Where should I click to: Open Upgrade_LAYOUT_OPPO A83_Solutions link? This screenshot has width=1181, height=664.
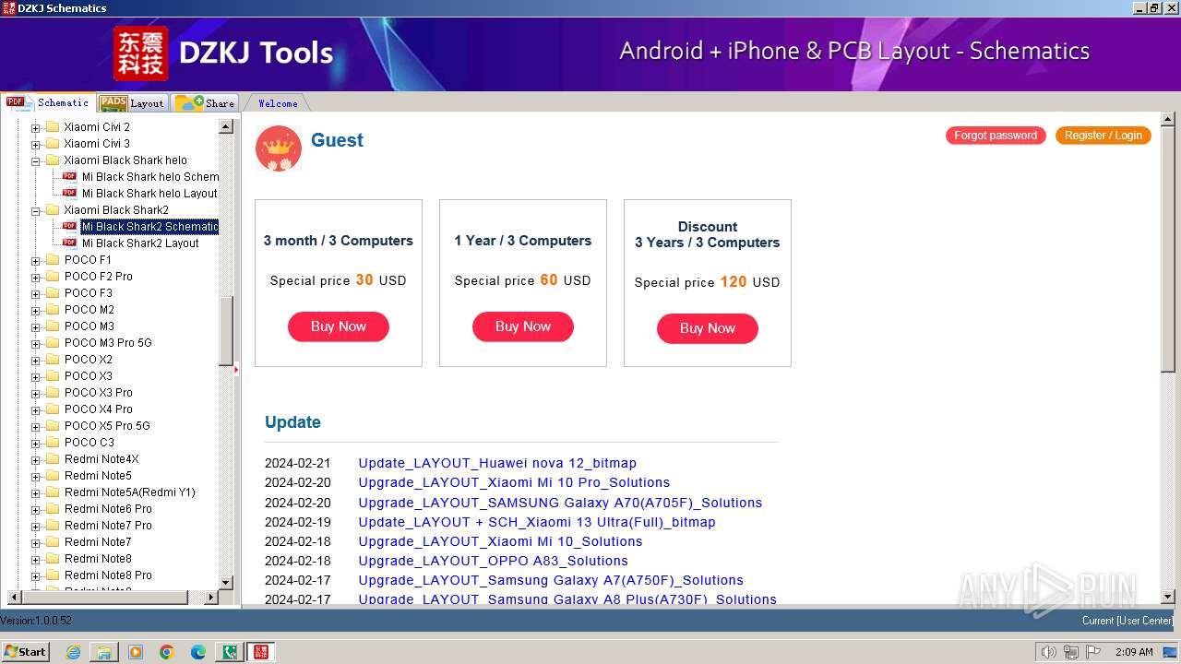click(493, 561)
